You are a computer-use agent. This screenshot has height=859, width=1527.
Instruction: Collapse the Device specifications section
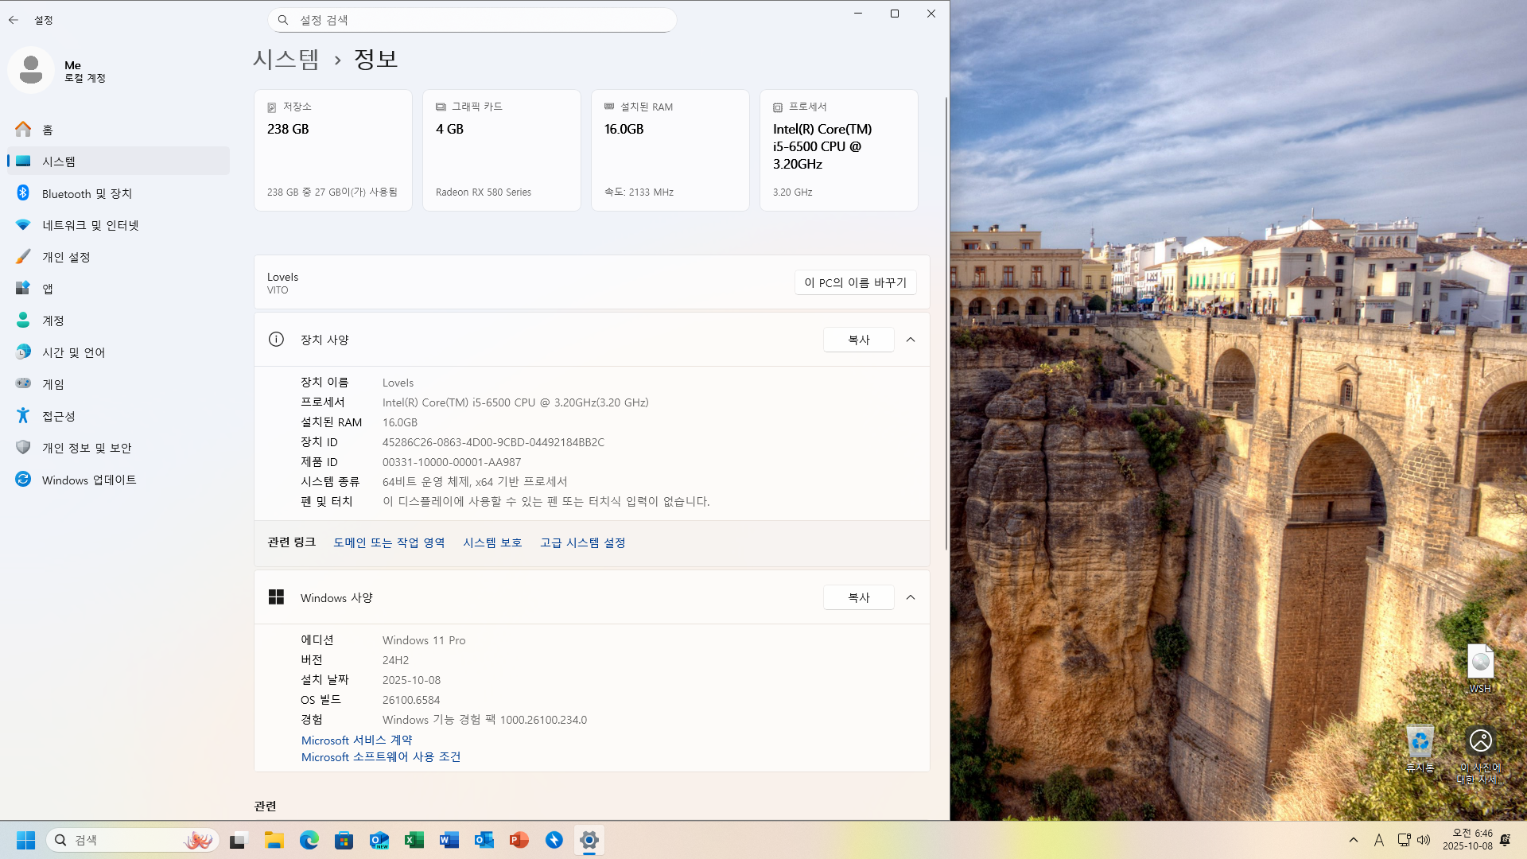(x=911, y=340)
